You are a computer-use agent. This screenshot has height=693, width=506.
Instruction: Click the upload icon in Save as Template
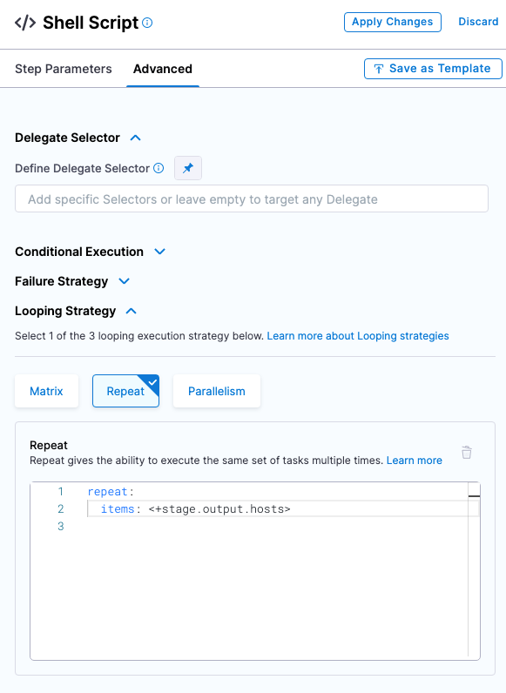point(379,69)
